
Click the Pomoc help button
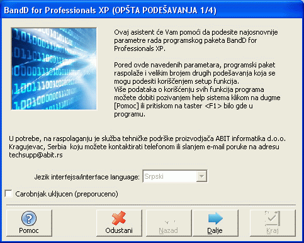click(x=29, y=223)
